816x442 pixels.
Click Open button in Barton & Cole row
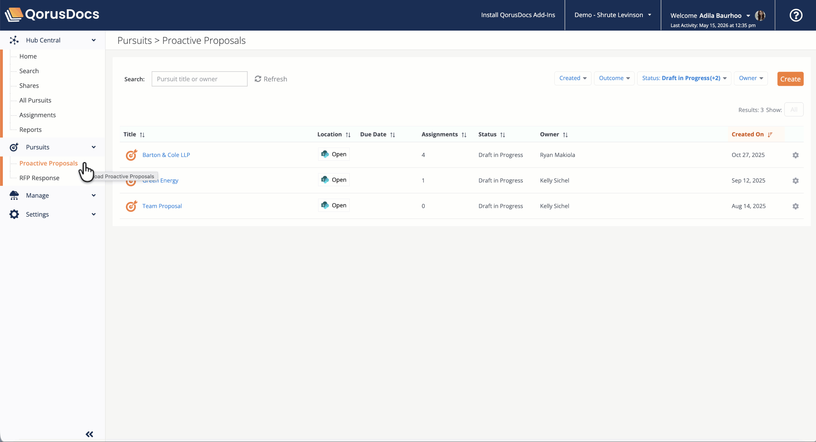334,154
